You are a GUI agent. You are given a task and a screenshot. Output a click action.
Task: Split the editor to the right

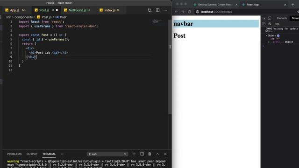(x=158, y=10)
